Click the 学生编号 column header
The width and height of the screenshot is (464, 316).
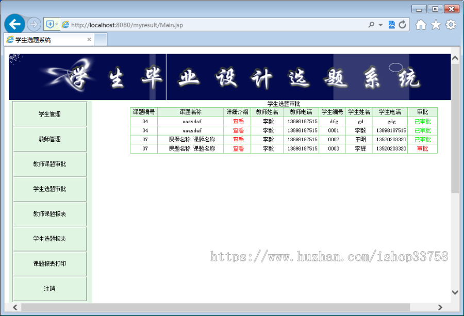(x=333, y=112)
